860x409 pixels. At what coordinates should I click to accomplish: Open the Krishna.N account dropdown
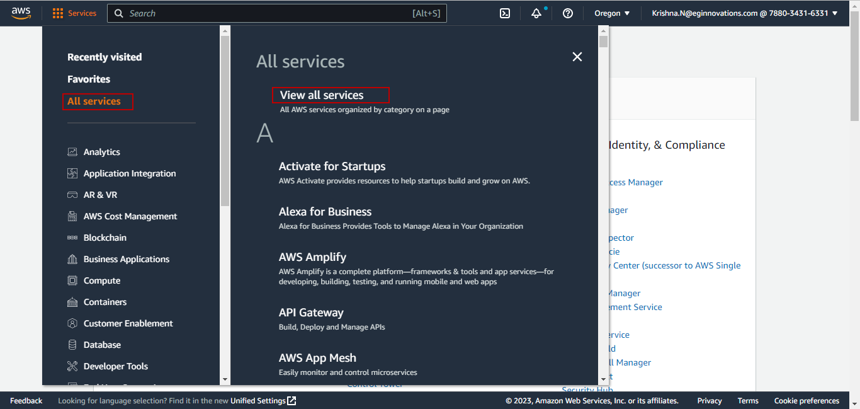click(745, 13)
